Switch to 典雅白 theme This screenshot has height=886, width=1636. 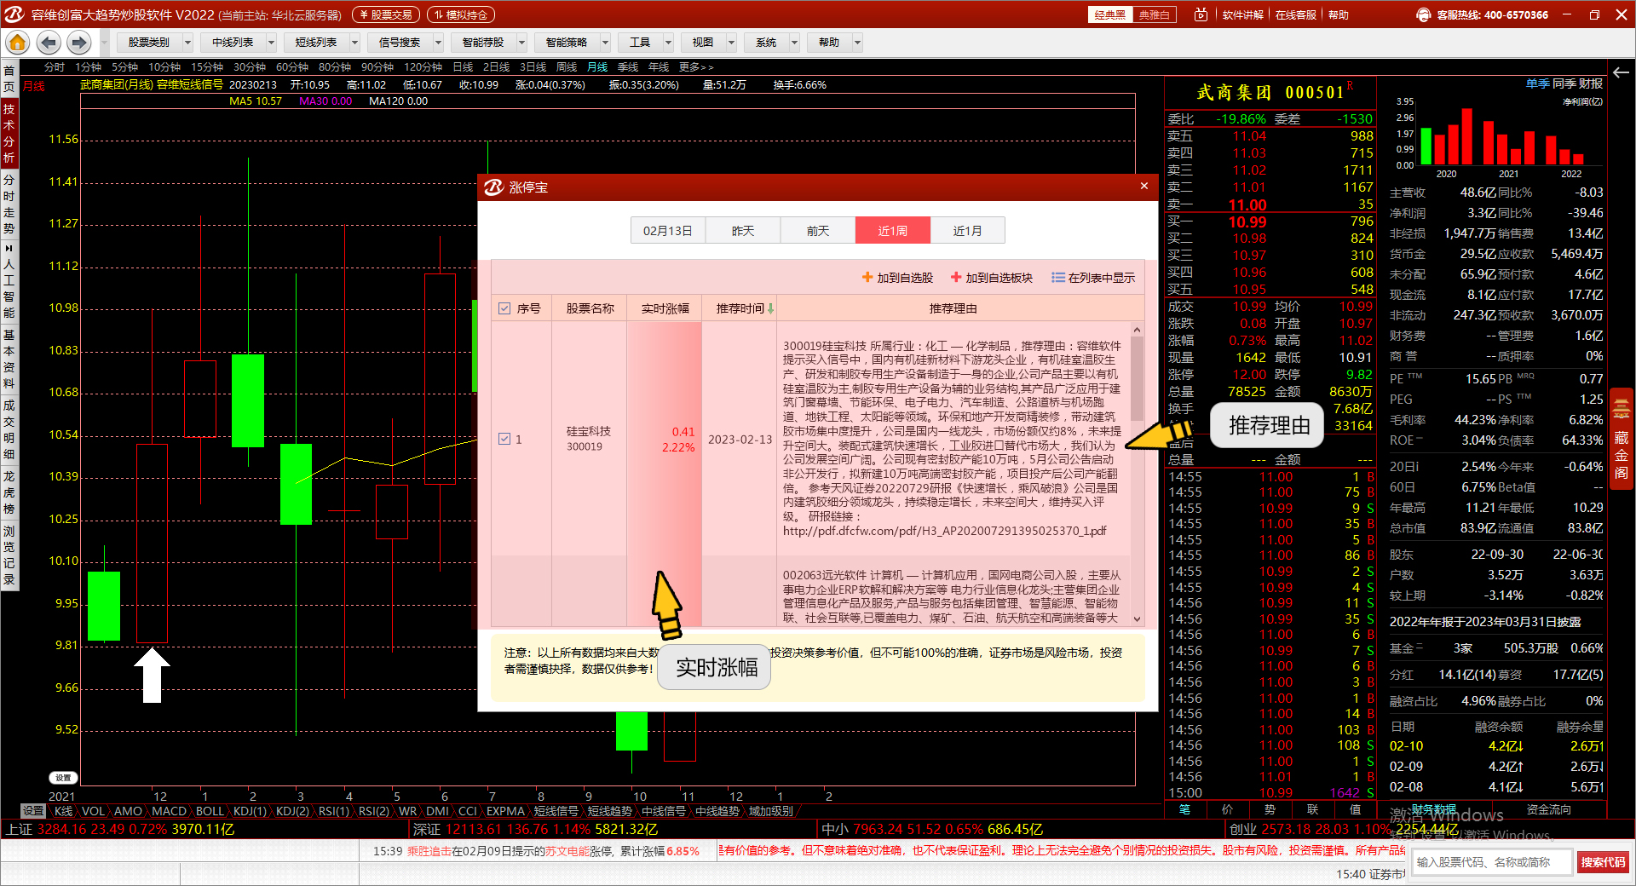tap(1155, 14)
